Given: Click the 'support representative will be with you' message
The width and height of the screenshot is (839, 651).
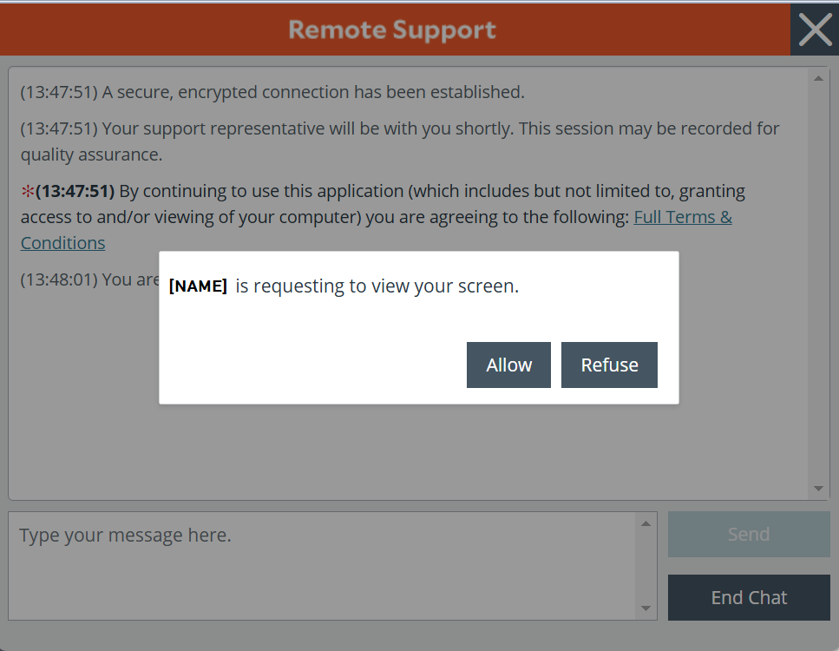Looking at the screenshot, I should pos(399,128).
